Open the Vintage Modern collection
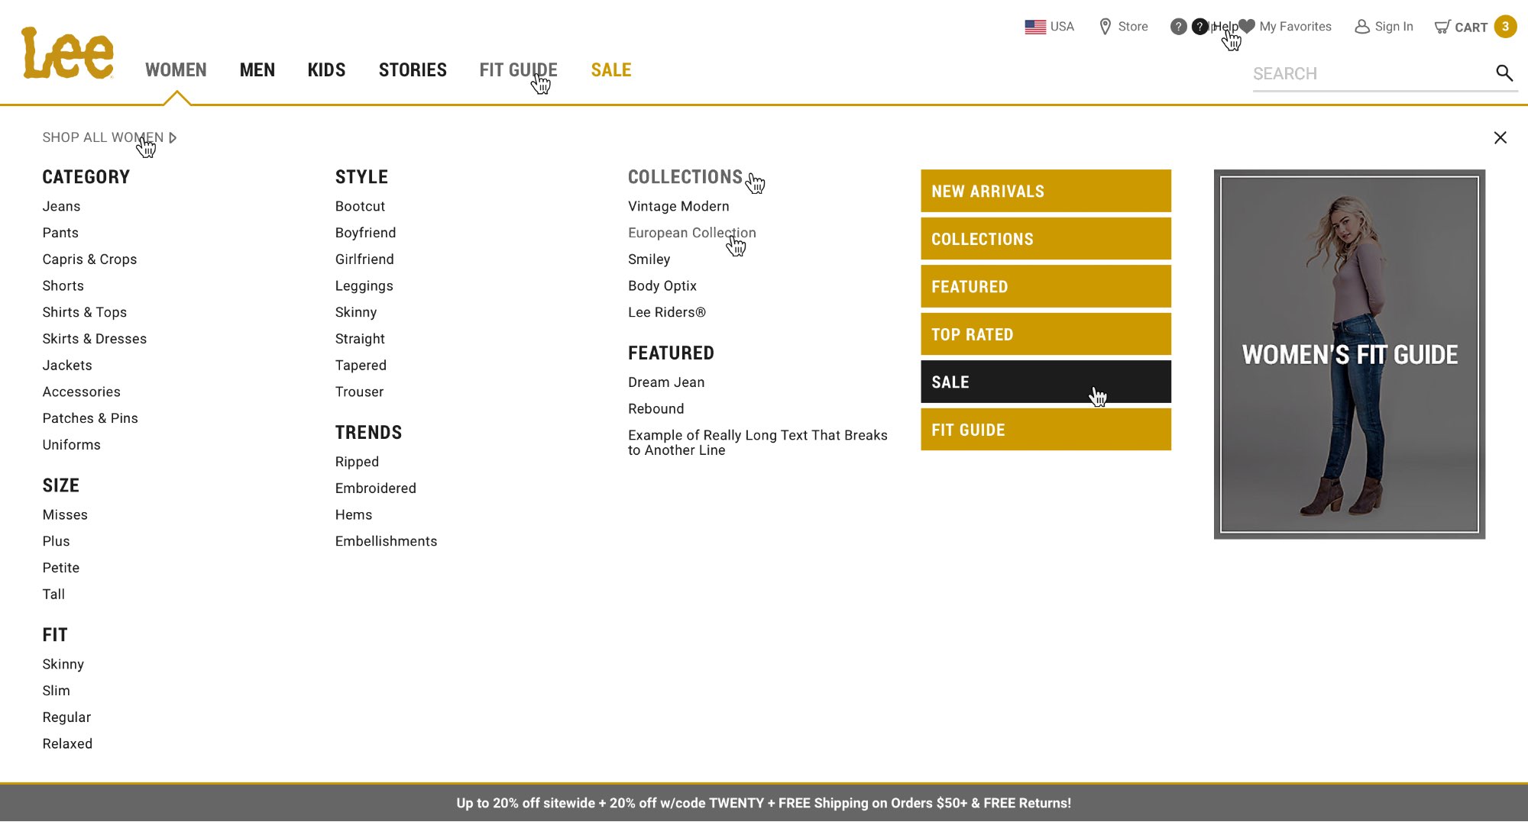1528x822 pixels. click(x=678, y=206)
